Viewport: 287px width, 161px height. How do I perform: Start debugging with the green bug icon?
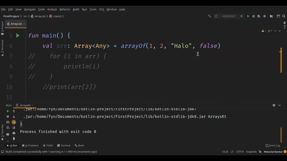[x=253, y=16]
